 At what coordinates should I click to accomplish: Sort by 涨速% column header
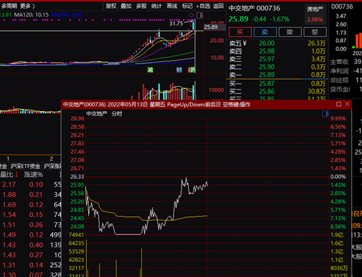pos(33,174)
